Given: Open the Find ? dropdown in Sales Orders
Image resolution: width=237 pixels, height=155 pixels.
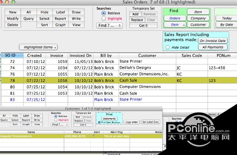Looking at the screenshot, I should pyautogui.click(x=109, y=25).
